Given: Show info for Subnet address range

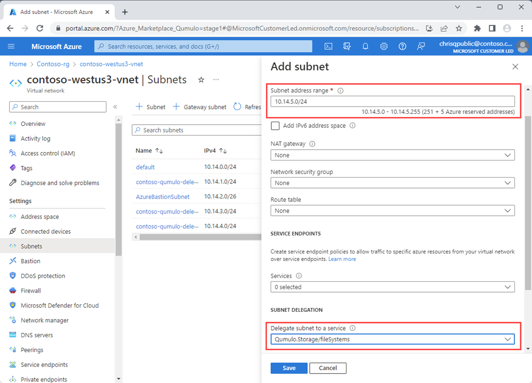Looking at the screenshot, I should pyautogui.click(x=340, y=90).
